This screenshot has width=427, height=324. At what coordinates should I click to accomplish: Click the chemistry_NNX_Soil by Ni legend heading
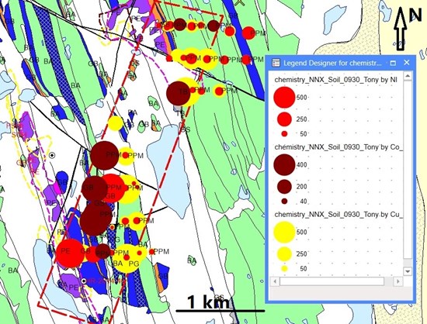(x=335, y=80)
